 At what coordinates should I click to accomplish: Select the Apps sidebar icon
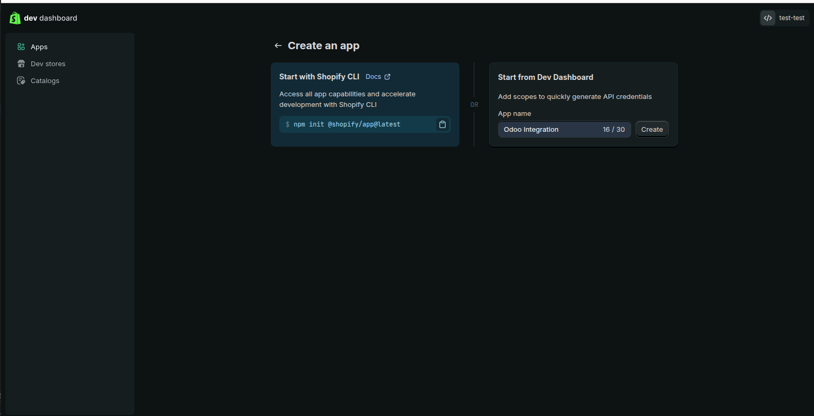[21, 47]
